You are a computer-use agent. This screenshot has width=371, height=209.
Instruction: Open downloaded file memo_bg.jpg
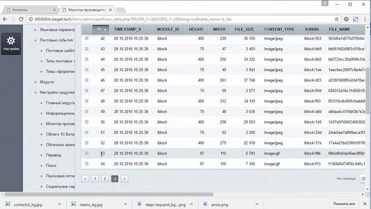pyautogui.click(x=91, y=204)
